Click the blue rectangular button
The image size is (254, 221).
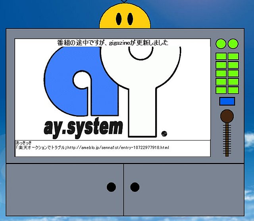click(227, 101)
